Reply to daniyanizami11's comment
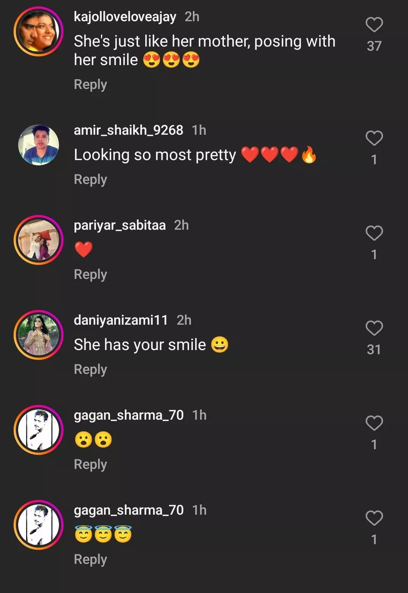The width and height of the screenshot is (408, 593). (90, 369)
